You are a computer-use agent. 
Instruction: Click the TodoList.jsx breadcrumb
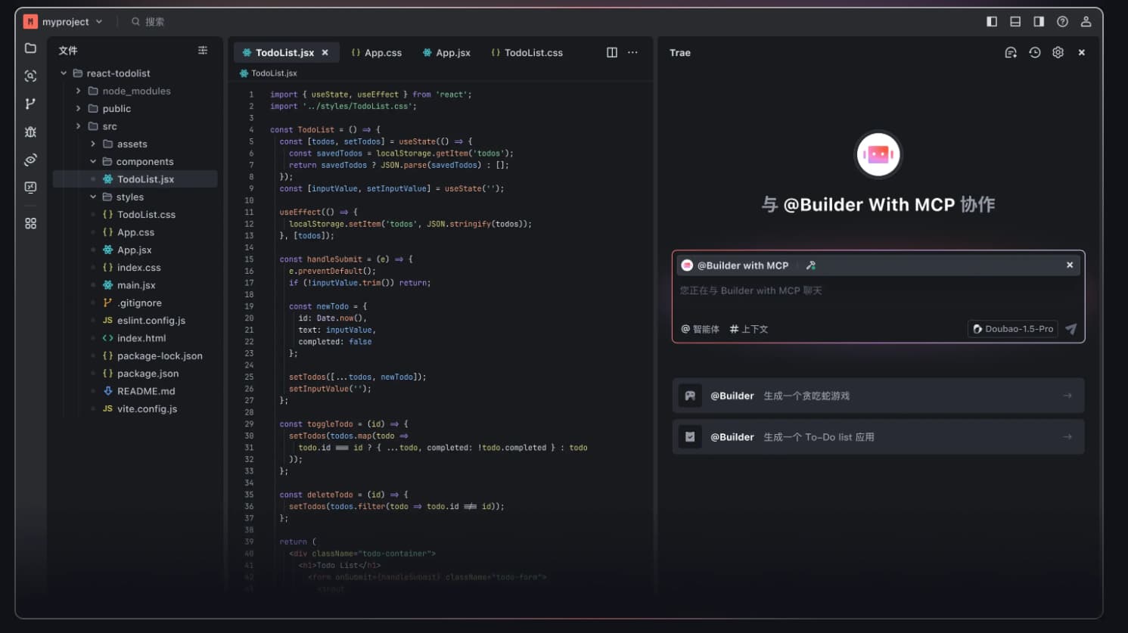tap(269, 73)
